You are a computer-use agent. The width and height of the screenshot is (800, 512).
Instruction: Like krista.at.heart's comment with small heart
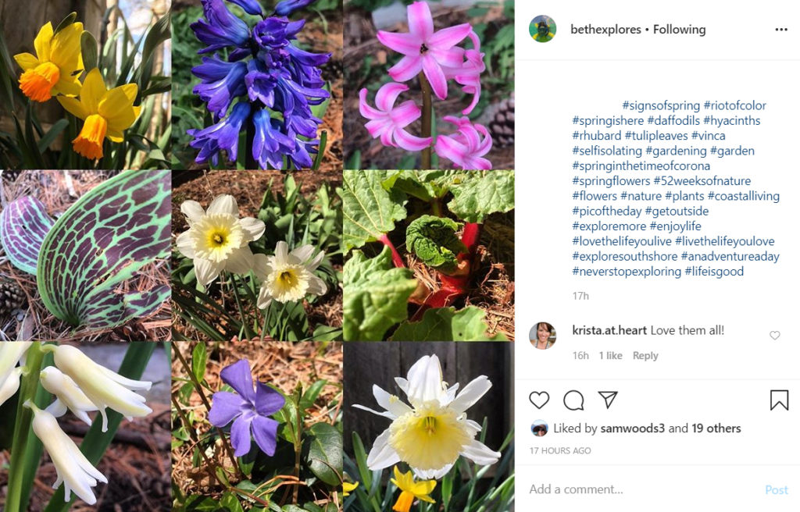774,335
